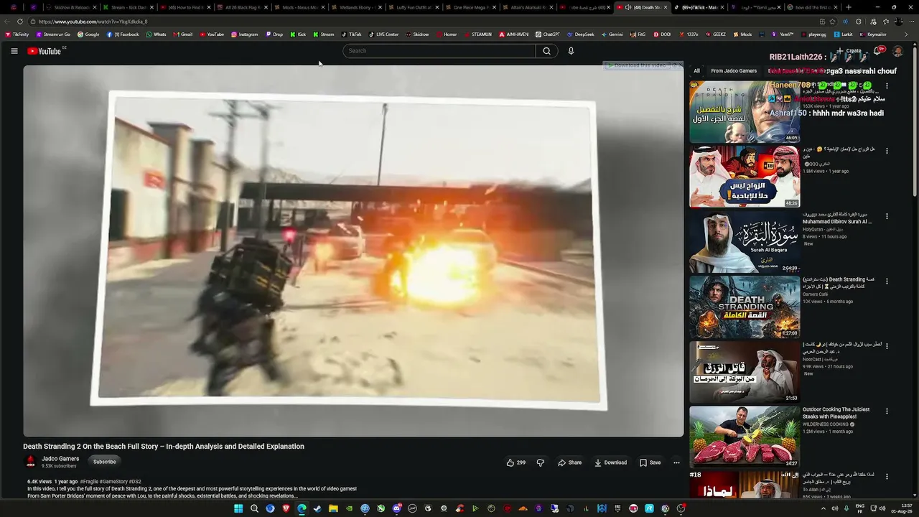Share the Death Stranding 2 video
919x517 pixels.
coord(570,462)
